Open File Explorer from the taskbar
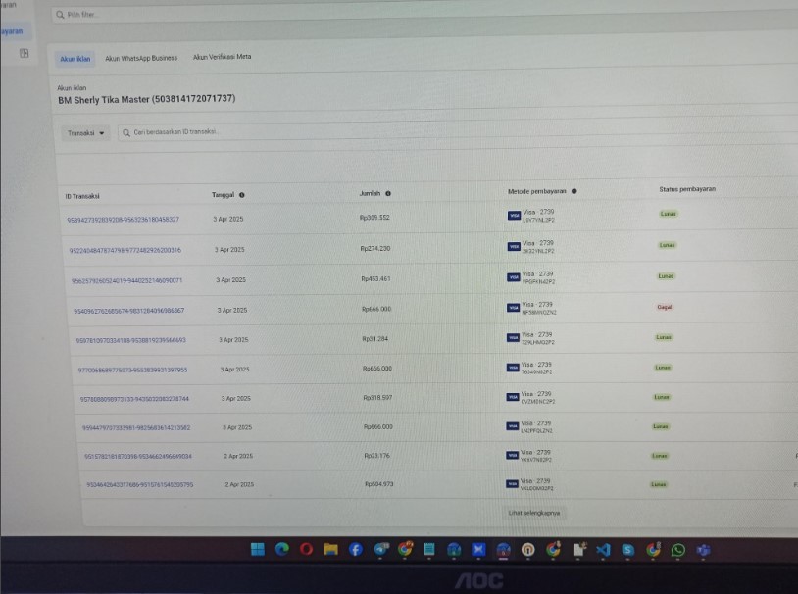This screenshot has height=594, width=798. 330,550
